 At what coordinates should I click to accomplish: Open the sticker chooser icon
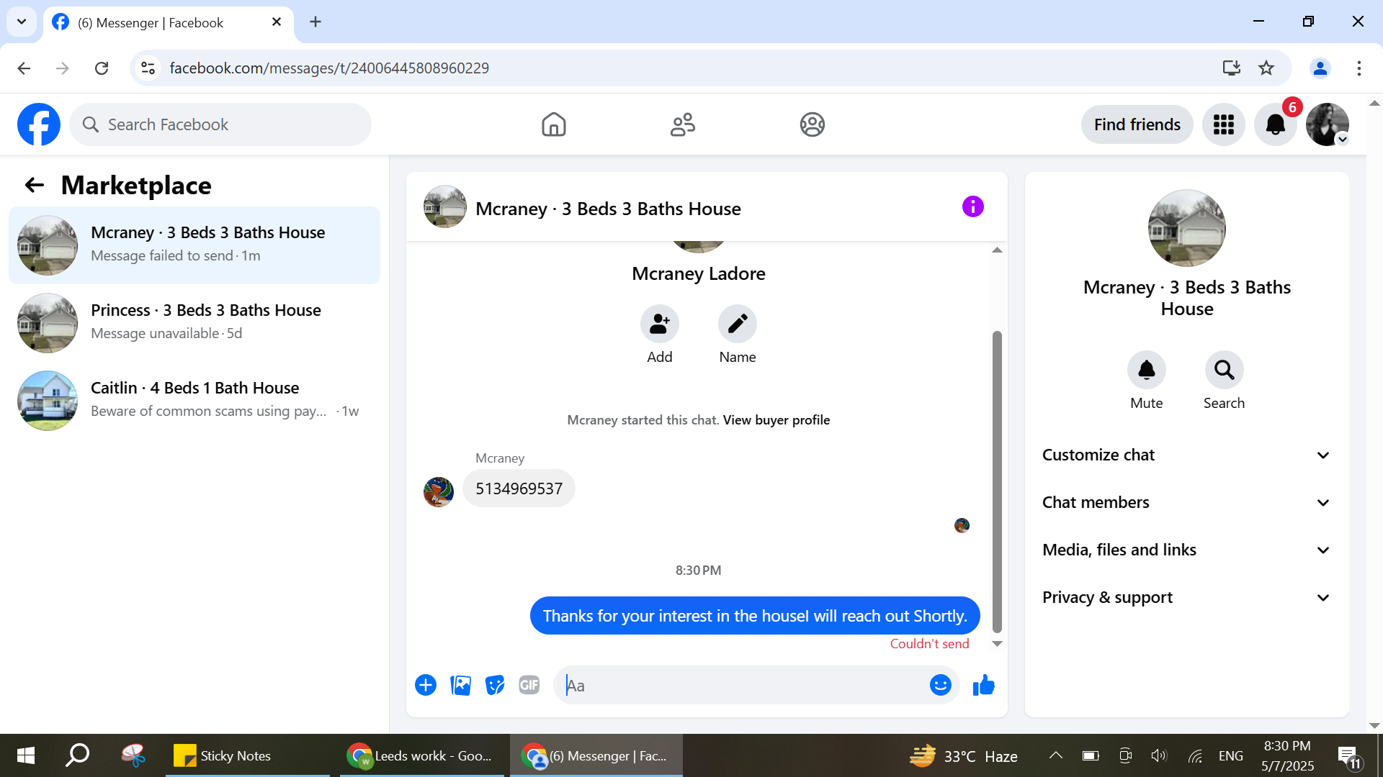[495, 686]
